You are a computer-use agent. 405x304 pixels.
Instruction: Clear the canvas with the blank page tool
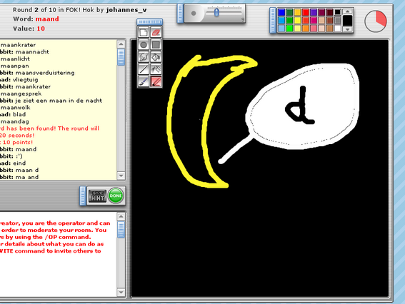(144, 32)
